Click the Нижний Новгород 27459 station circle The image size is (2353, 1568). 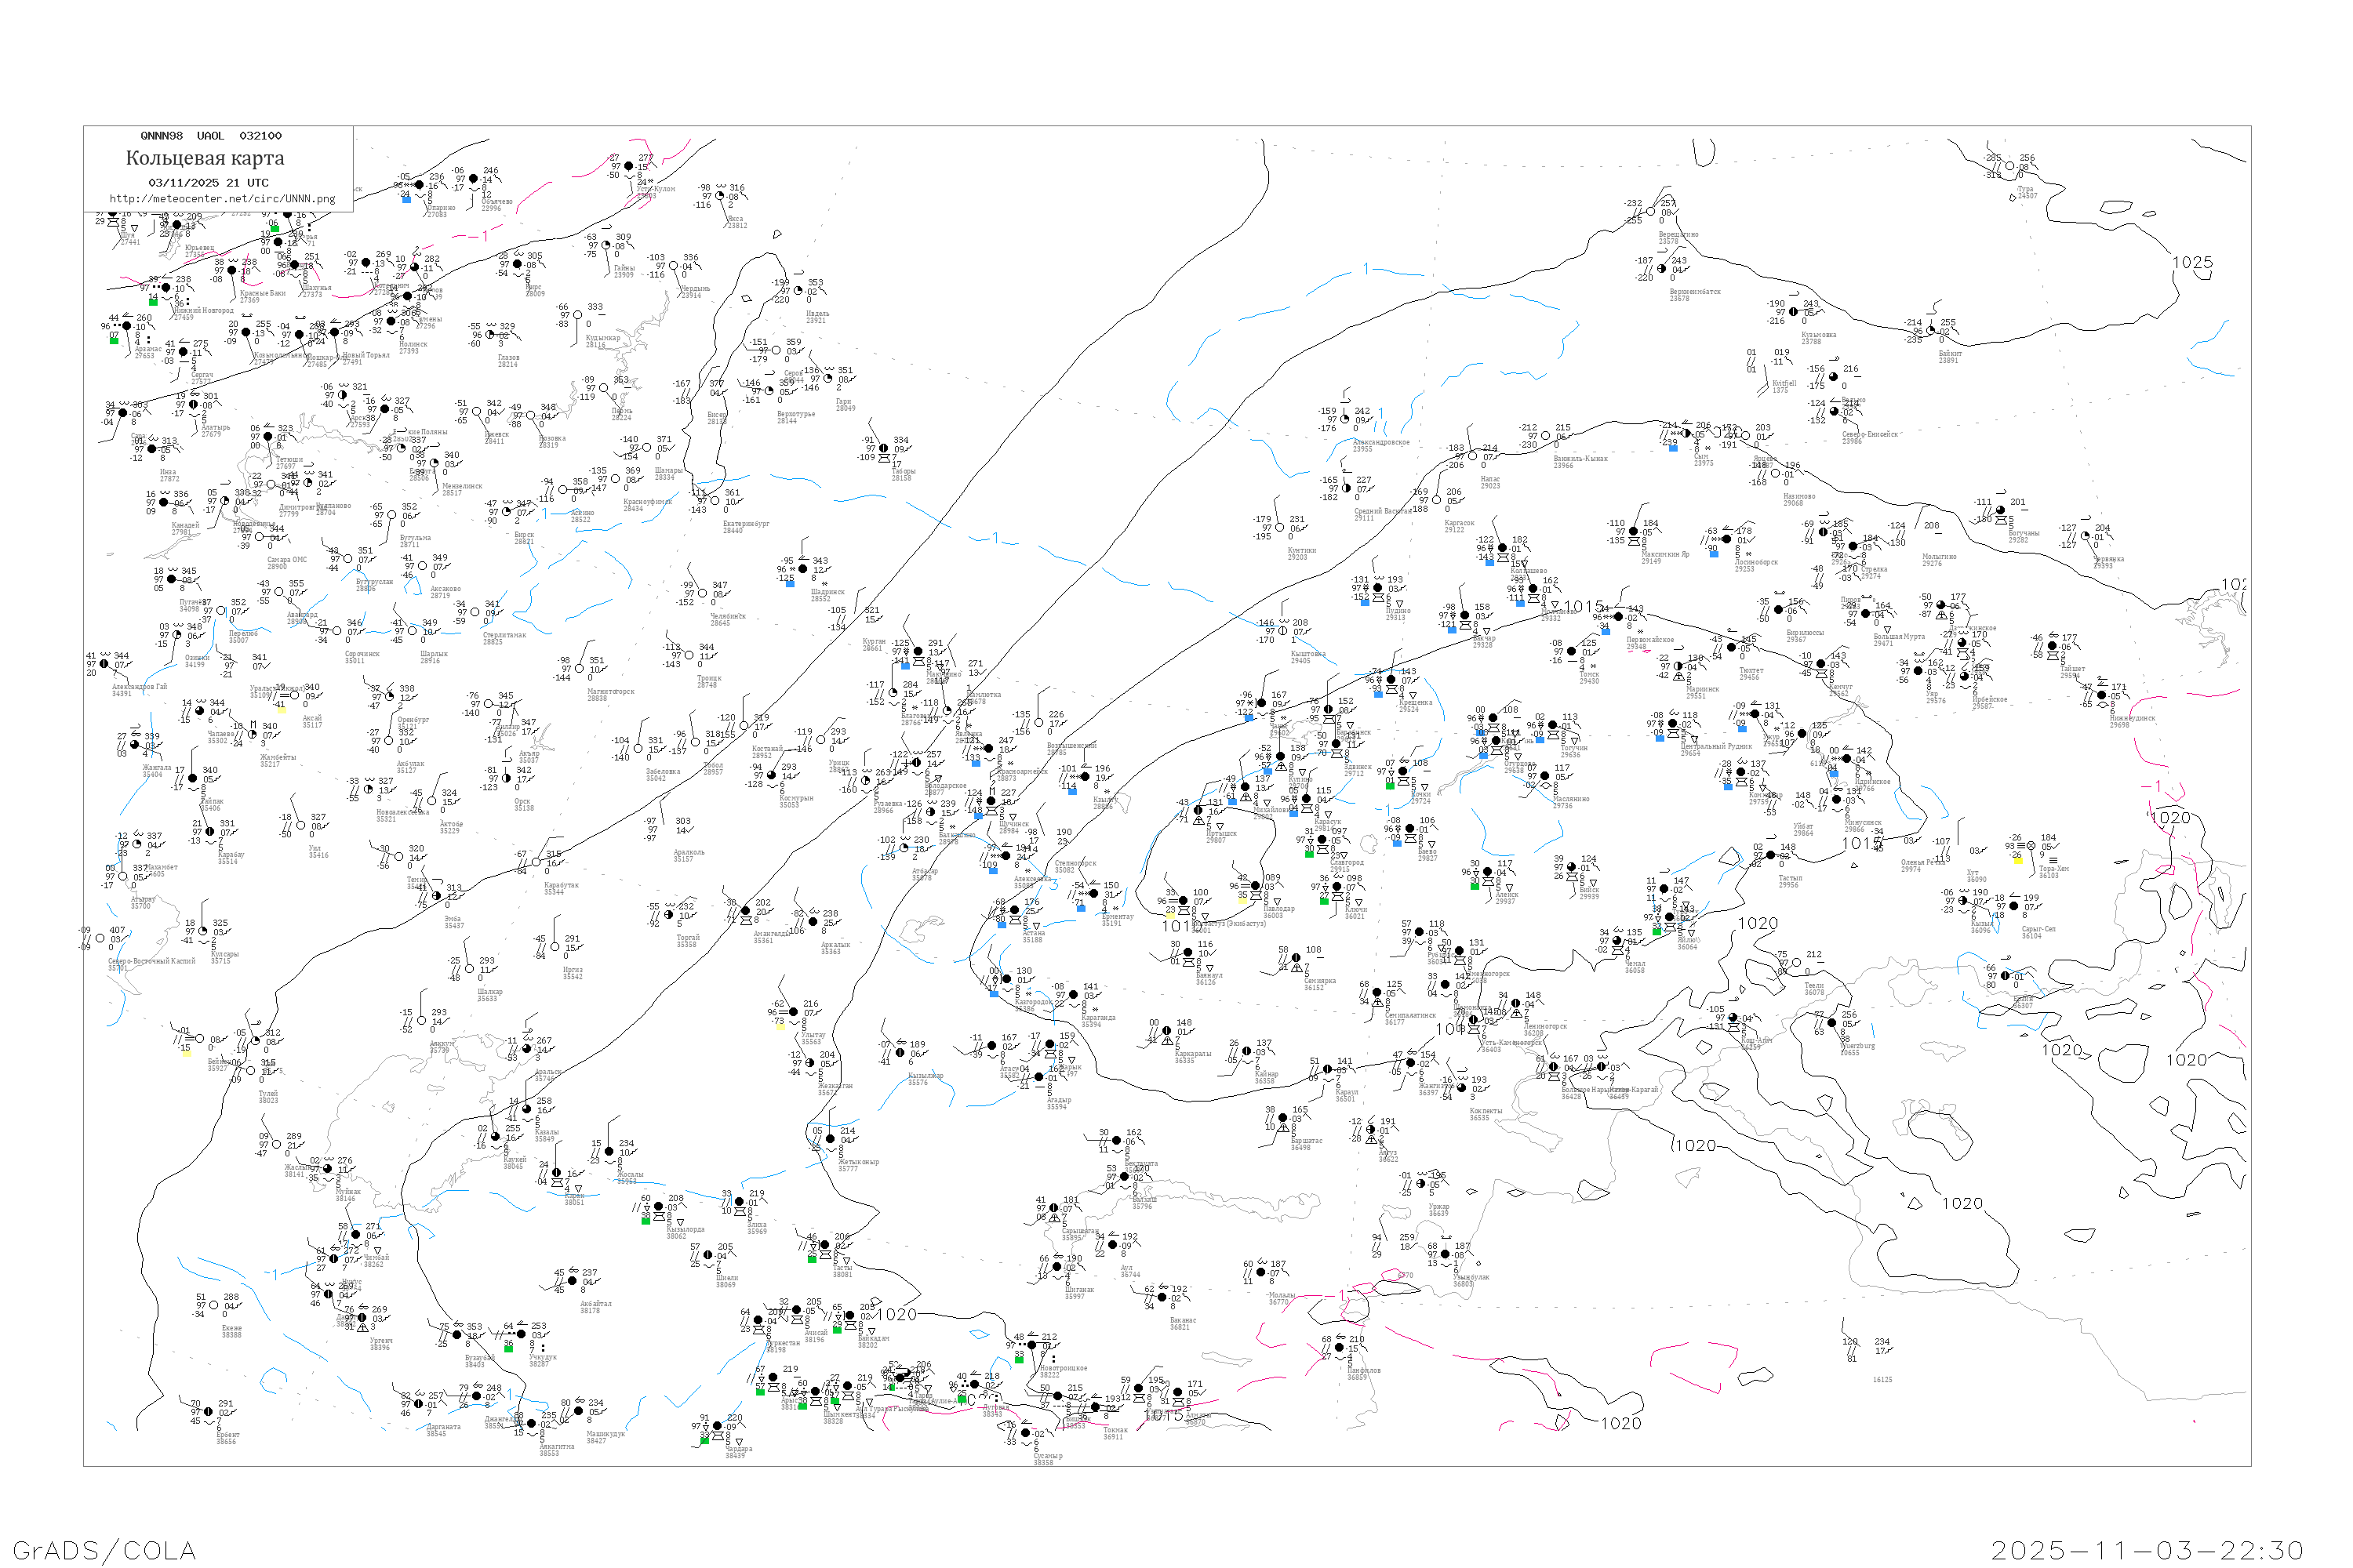click(x=166, y=288)
